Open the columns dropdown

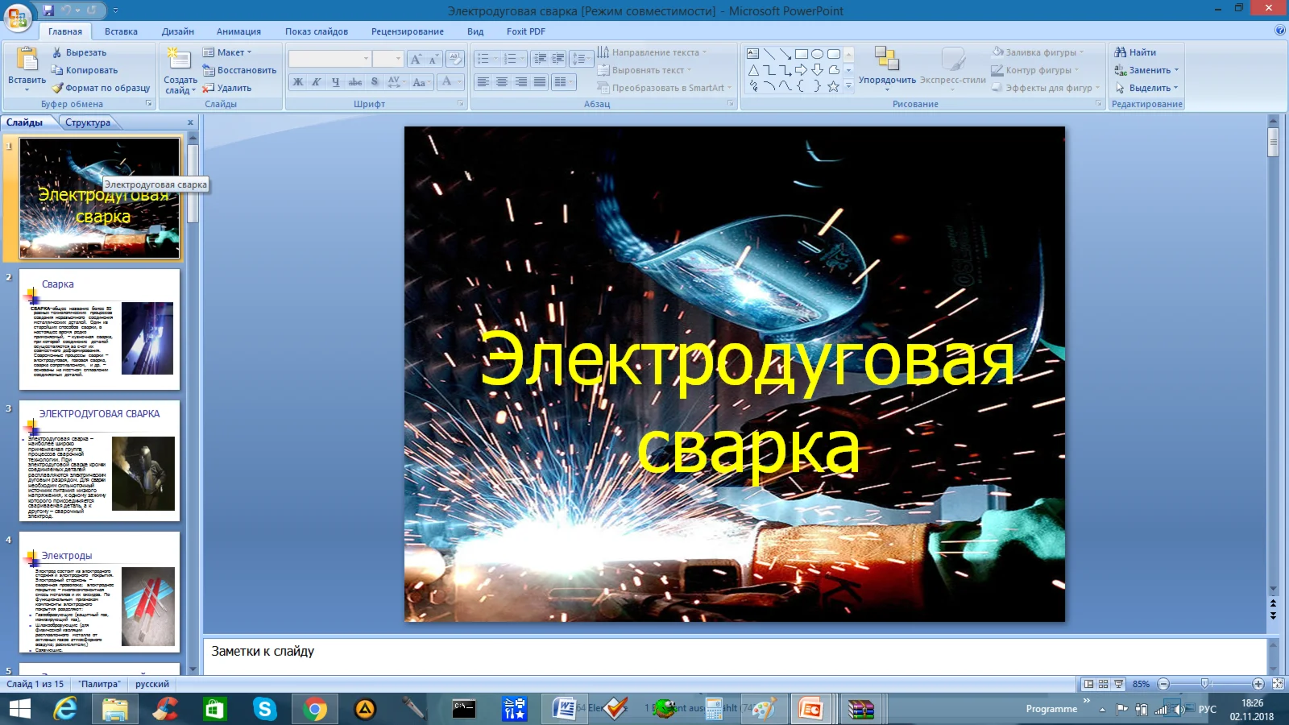[563, 81]
